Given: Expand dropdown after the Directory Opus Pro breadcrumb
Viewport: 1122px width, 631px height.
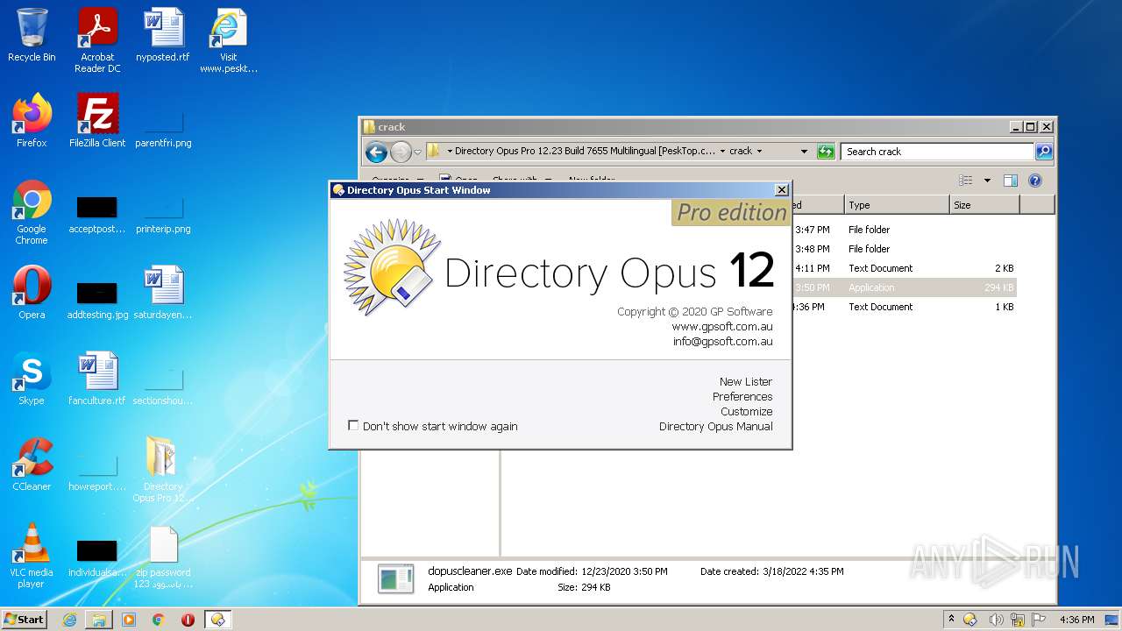Looking at the screenshot, I should pos(722,151).
